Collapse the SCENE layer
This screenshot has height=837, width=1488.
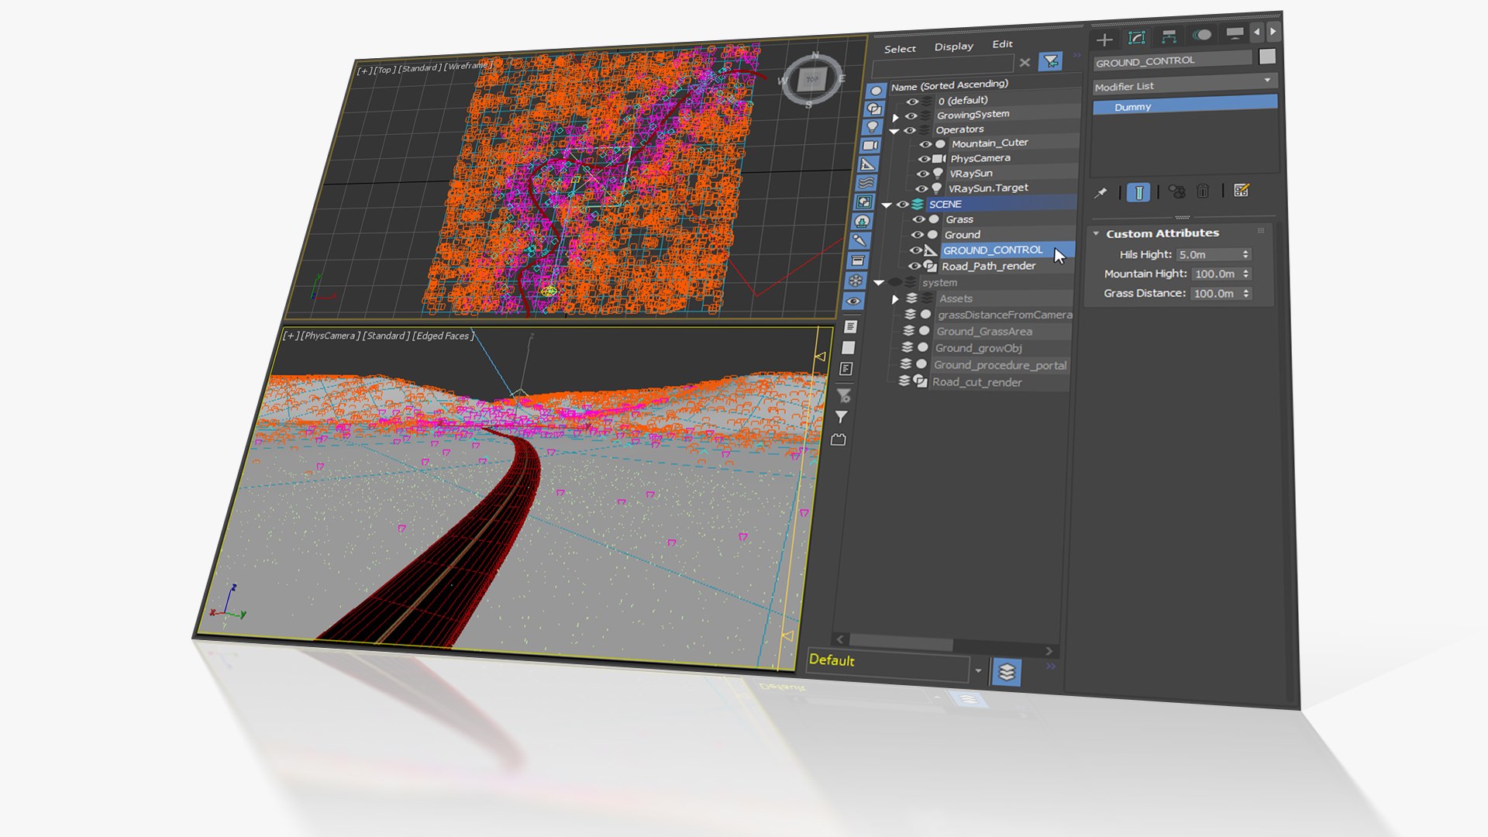tap(887, 205)
